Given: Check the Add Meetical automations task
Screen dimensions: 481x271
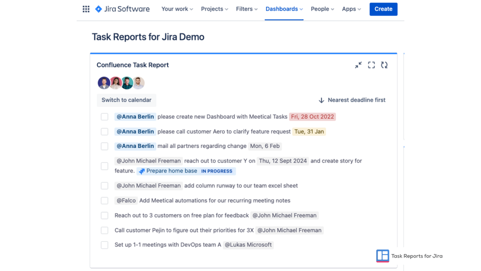Looking at the screenshot, I should point(104,201).
